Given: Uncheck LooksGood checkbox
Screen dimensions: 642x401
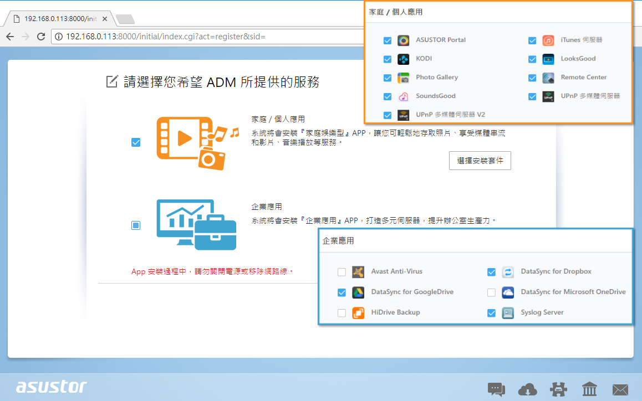Looking at the screenshot, I should tap(532, 59).
